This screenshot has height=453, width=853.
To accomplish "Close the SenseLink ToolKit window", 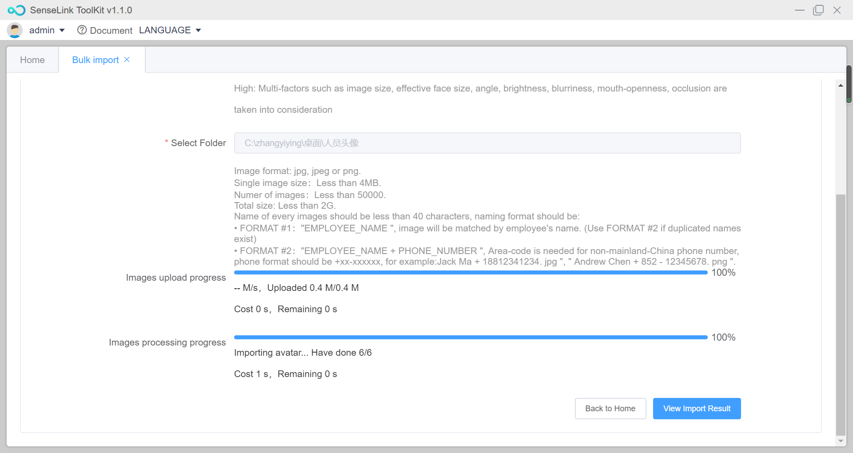I will click(x=837, y=10).
